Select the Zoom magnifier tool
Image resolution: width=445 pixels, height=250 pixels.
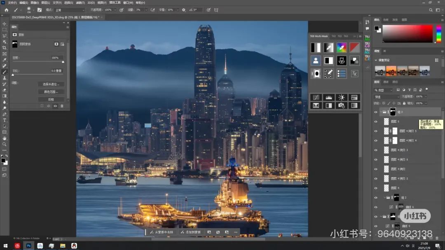point(5,144)
